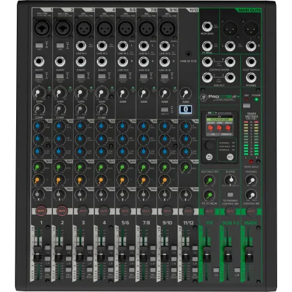The height and width of the screenshot is (292, 292).
Task: Toggle the To Phones/Control Rm switch
Action: coord(230,194)
